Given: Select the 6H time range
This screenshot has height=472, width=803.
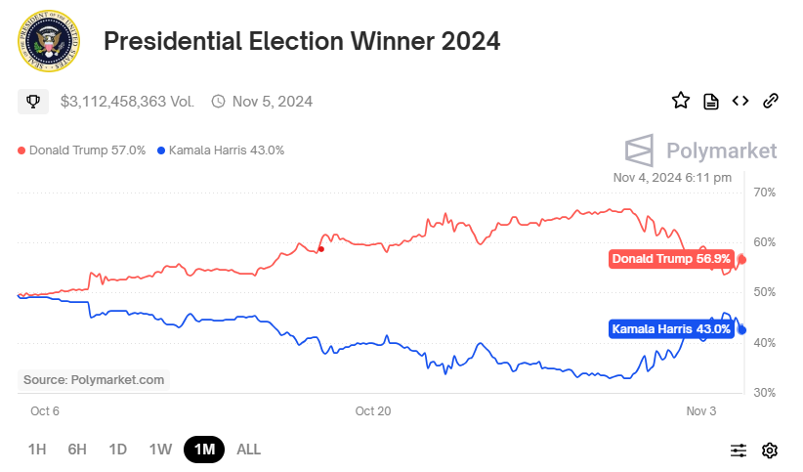Looking at the screenshot, I should [77, 450].
